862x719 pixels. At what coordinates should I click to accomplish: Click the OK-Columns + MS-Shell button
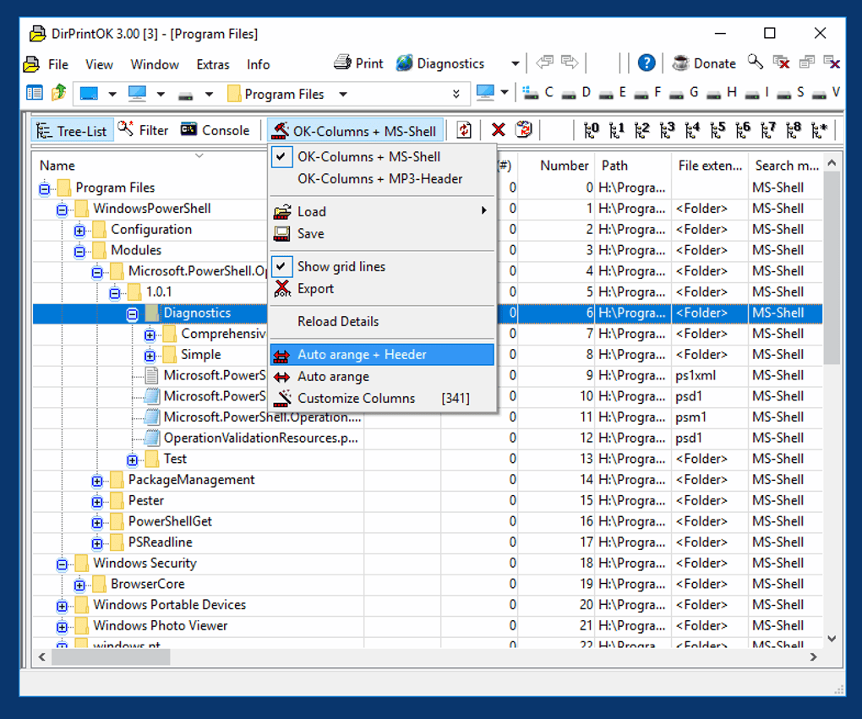(x=355, y=131)
